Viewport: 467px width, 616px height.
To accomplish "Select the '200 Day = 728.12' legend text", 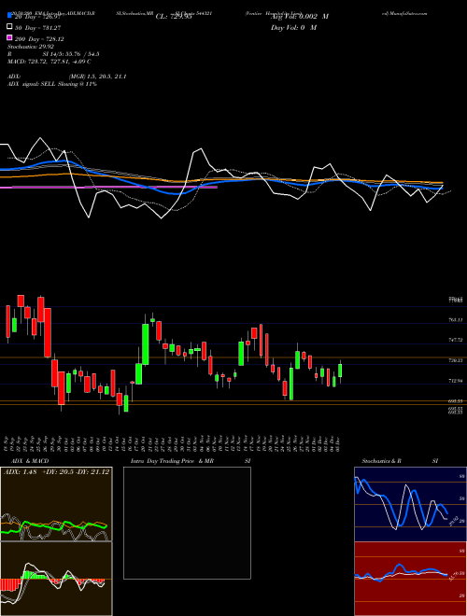I will coord(39,39).
